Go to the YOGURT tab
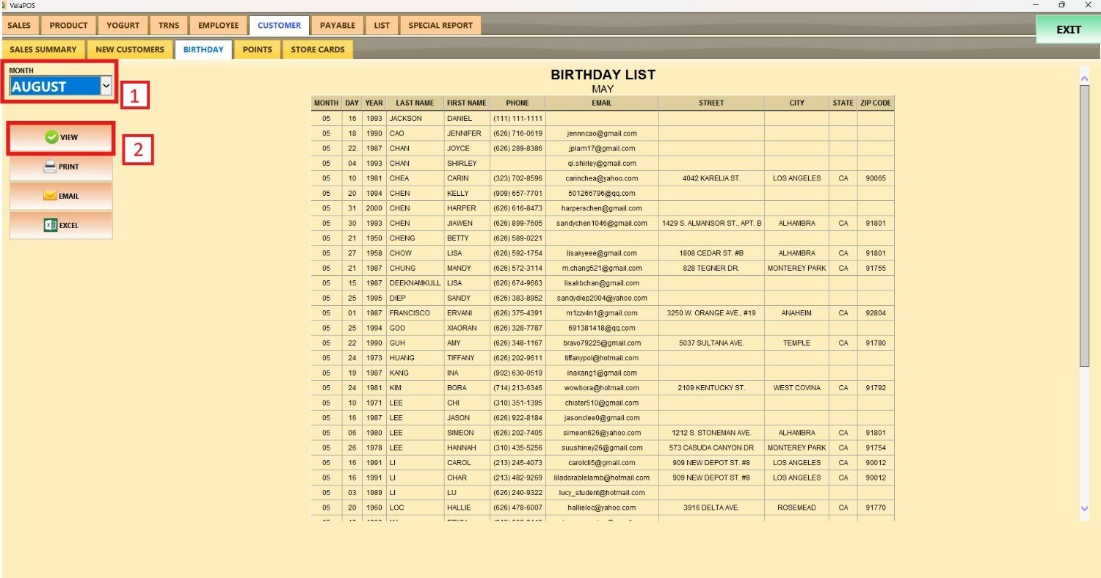This screenshot has height=578, width=1101. coord(123,26)
